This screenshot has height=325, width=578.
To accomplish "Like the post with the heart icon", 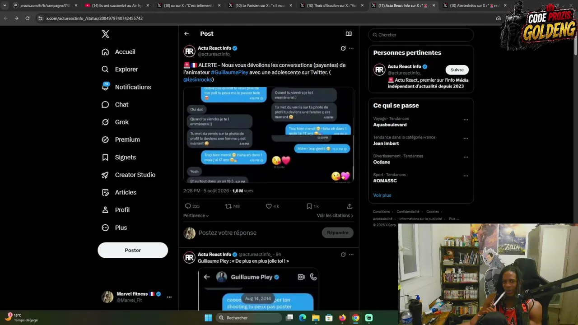I will pos(269,206).
